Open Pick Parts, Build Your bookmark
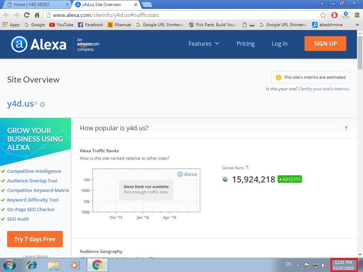Viewport: 363px width, 272px height. click(x=212, y=25)
